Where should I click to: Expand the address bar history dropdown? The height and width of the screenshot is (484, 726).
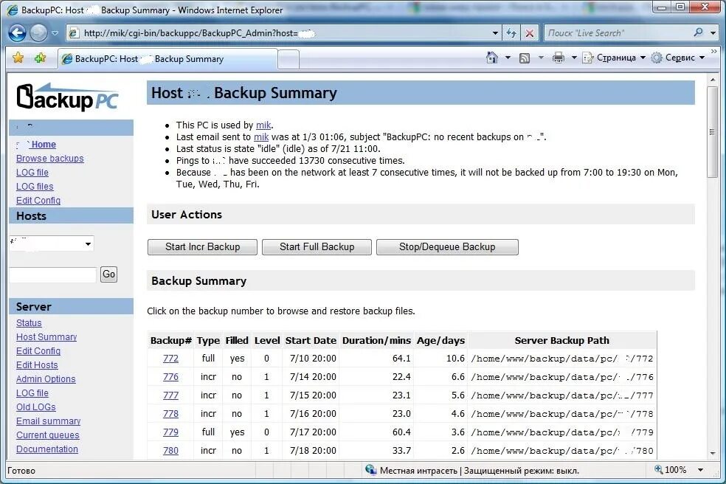point(495,33)
